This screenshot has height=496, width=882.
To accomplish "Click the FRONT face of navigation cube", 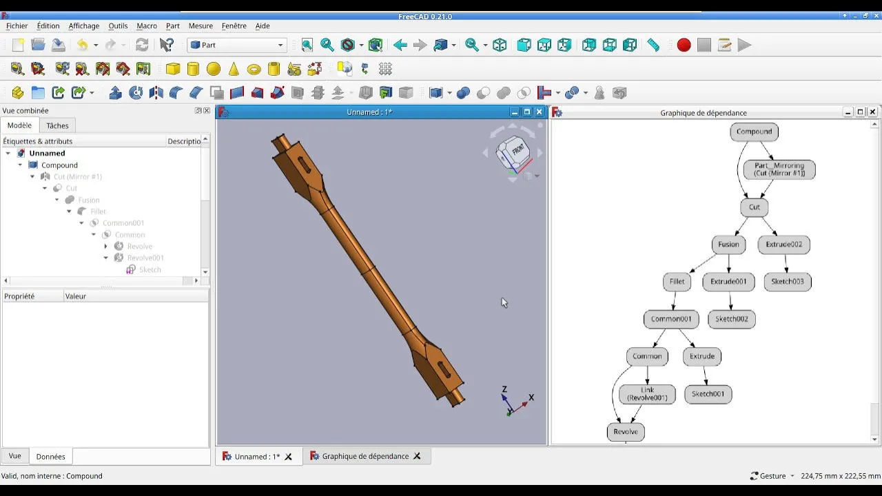I will tap(517, 150).
